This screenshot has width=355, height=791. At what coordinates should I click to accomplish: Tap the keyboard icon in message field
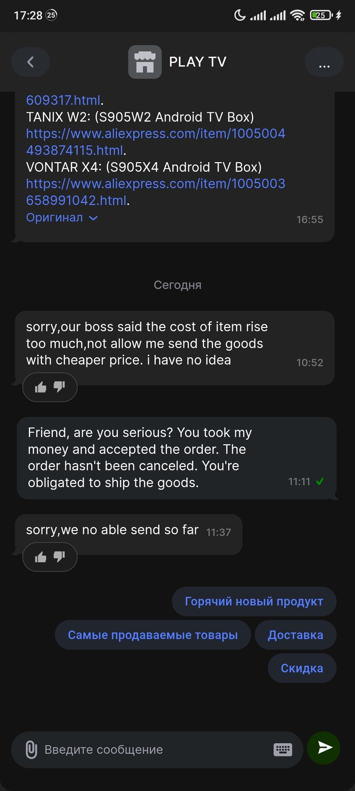pos(282,749)
